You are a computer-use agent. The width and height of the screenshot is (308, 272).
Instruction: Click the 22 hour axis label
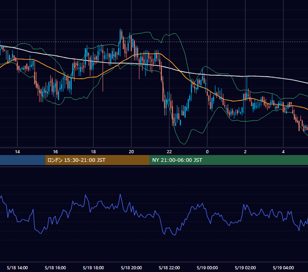pos(169,152)
